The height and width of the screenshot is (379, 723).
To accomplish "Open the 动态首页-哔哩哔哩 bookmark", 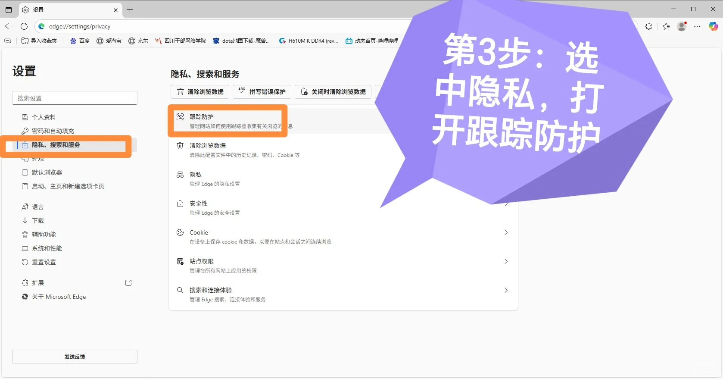I will (372, 41).
